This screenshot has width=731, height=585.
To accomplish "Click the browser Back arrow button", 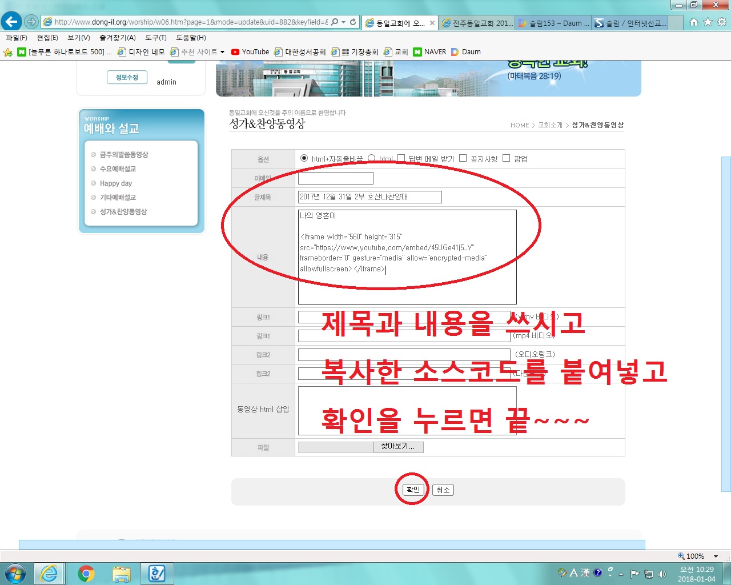I will [x=11, y=22].
